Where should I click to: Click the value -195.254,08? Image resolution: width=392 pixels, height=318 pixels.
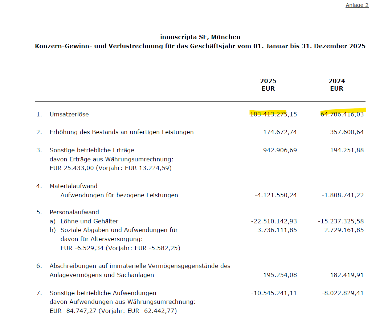(279, 275)
